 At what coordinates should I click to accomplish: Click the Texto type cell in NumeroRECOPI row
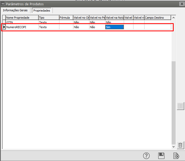point(49,27)
